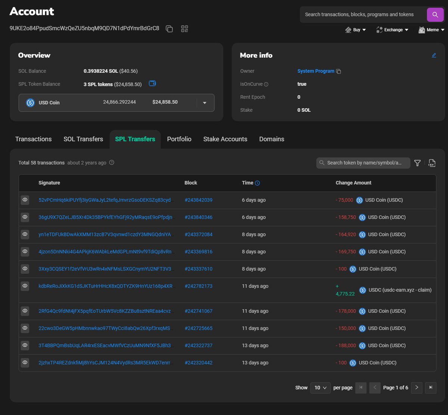The image size is (448, 415).
Task: Click the main search transactions input field
Action: pyautogui.click(x=363, y=15)
